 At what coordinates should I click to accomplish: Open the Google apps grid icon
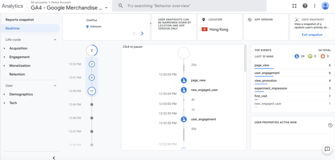pos(294,6)
